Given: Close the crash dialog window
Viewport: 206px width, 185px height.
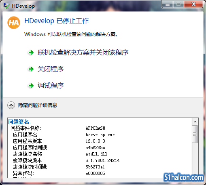Looking at the screenshot, I should click(x=193, y=4).
